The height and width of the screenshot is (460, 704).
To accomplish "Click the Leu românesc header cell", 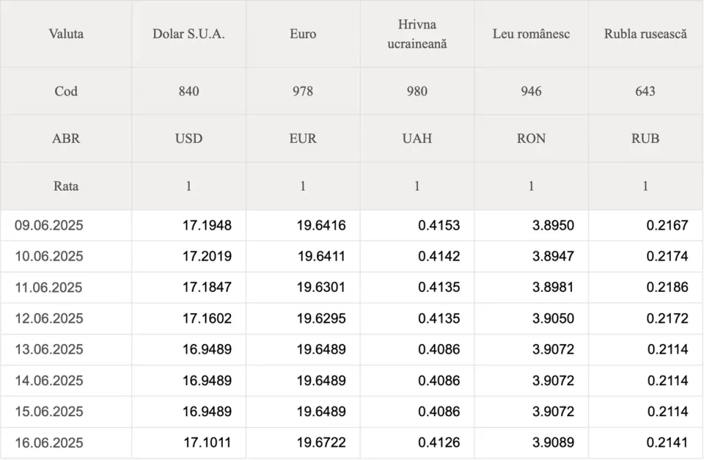I will (x=531, y=34).
